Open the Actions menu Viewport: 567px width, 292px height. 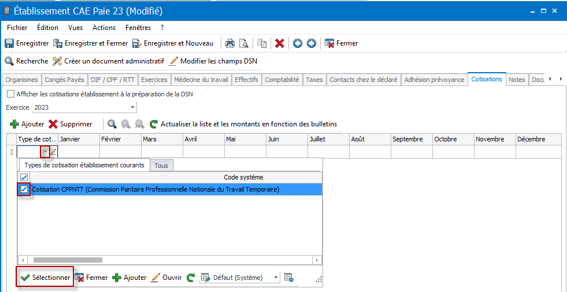pyautogui.click(x=104, y=28)
